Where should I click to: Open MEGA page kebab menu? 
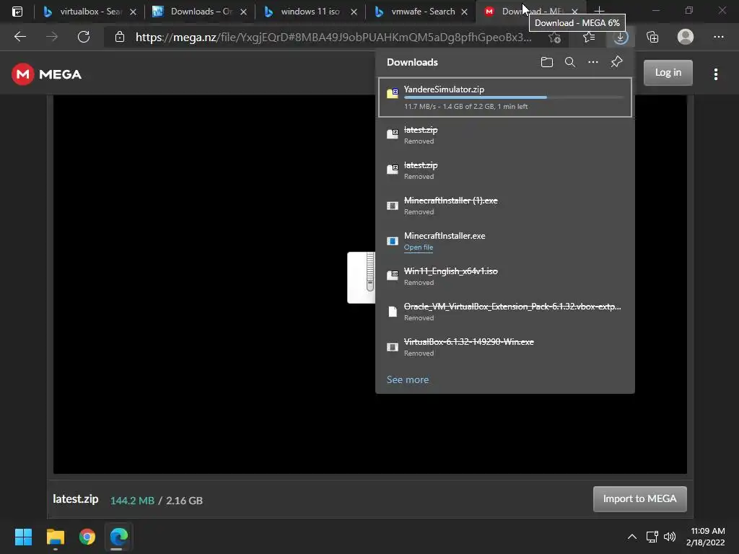coord(715,74)
